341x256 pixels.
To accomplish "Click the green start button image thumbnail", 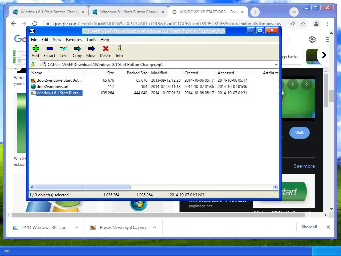I will 284,191.
